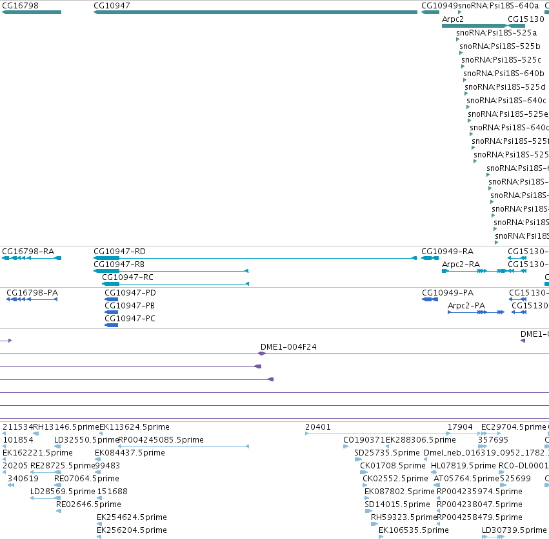549x540 pixels.
Task: Click EST EK162221.5prime
Action: point(37,453)
